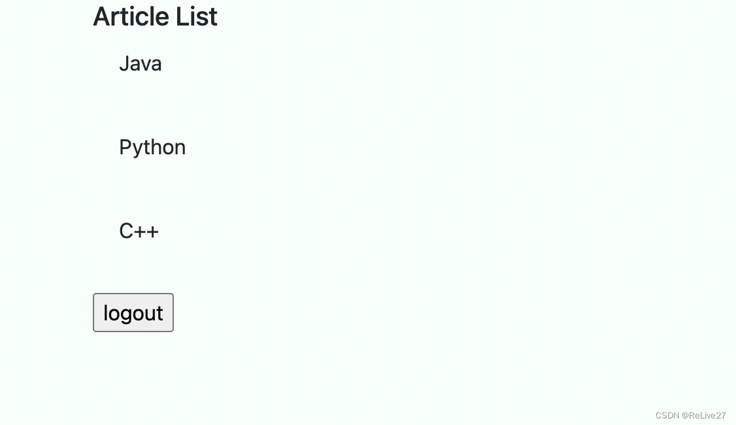Click the logout button
736x425 pixels.
click(x=133, y=313)
